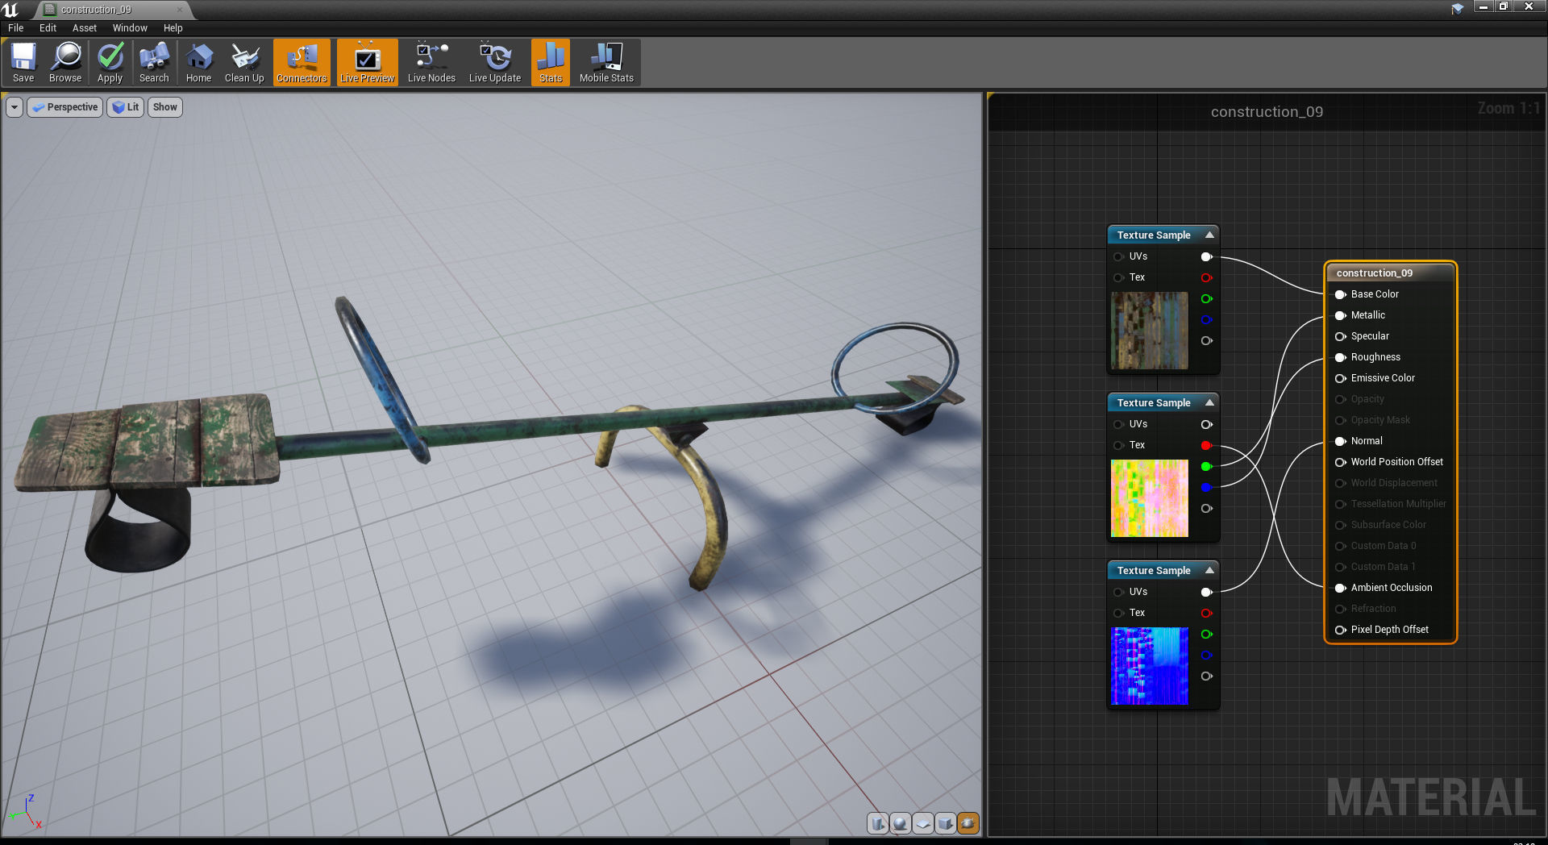This screenshot has width=1548, height=845.
Task: Select the construction_09 material node title
Action: (1375, 273)
